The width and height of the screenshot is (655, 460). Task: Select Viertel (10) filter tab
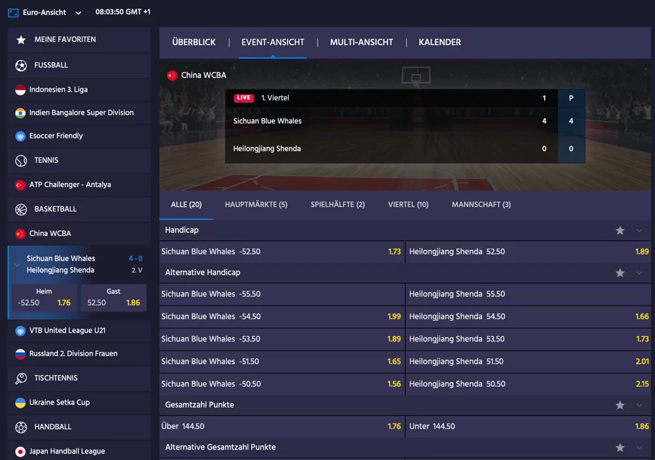[408, 205]
